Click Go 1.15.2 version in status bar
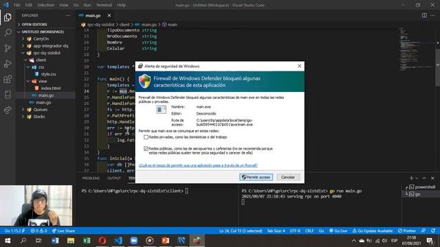The width and height of the screenshot is (440, 247). pyautogui.click(x=14, y=231)
